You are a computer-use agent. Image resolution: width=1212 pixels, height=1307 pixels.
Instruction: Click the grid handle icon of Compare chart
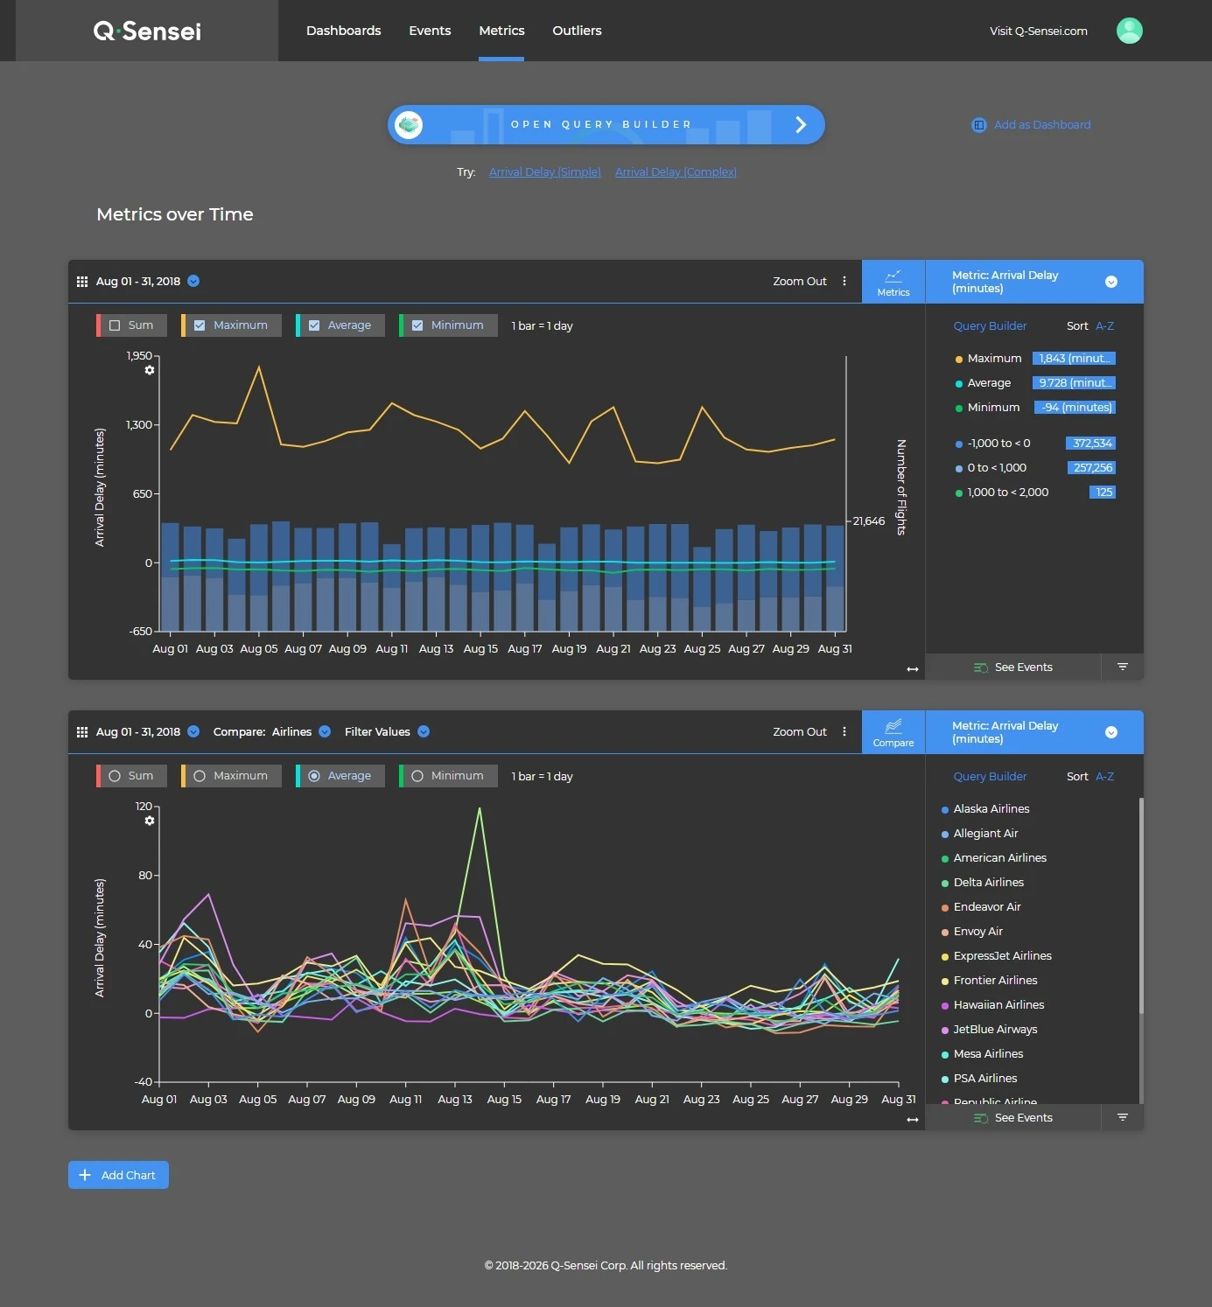coord(82,732)
